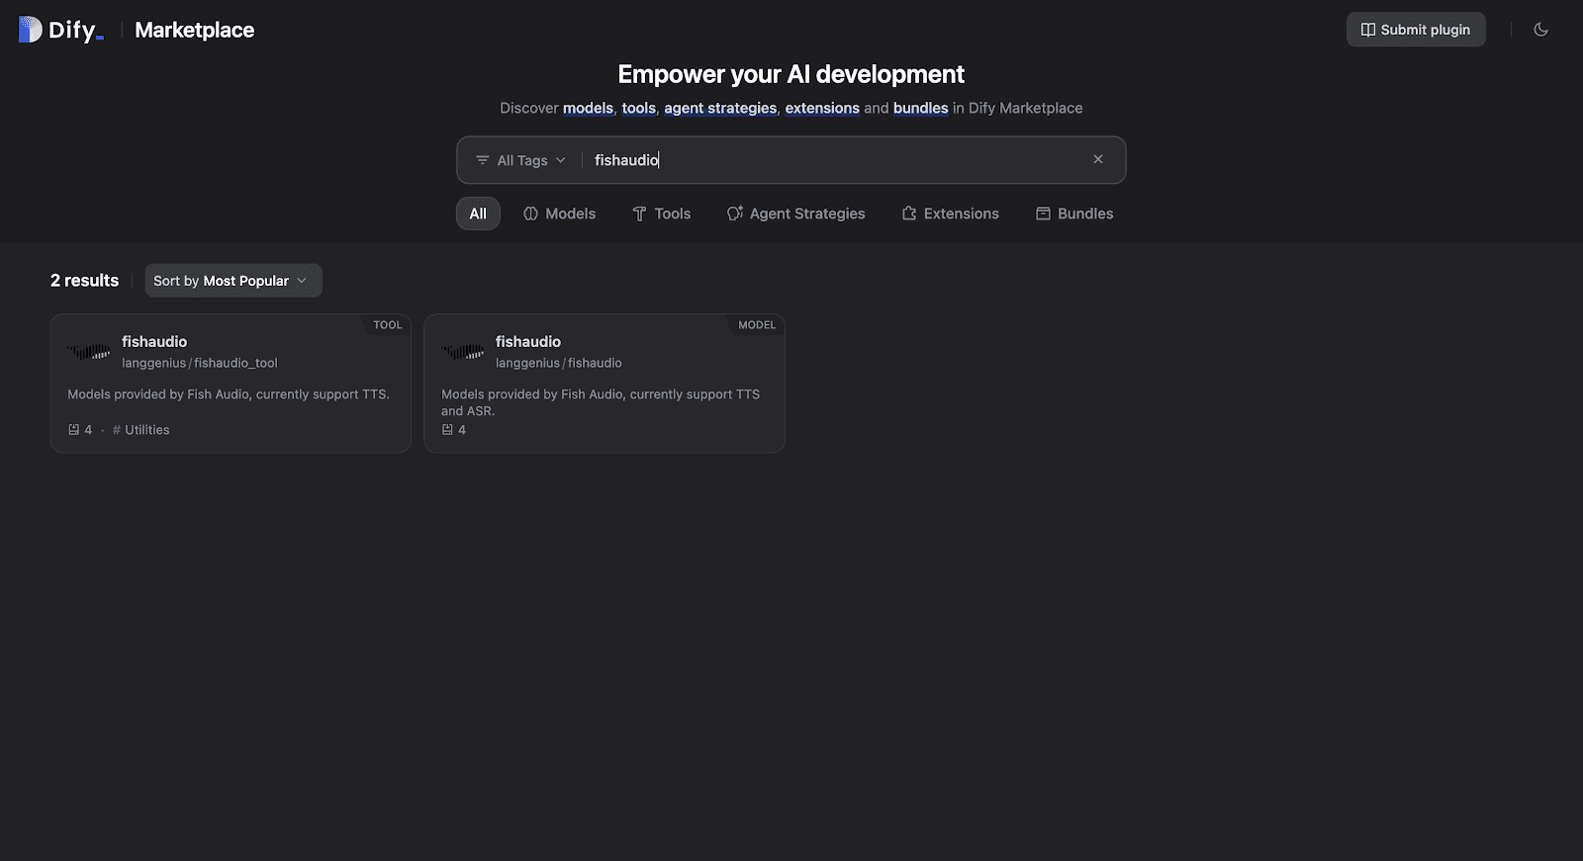Click the install count icon on tool card
This screenshot has width=1583, height=861.
coord(73,430)
